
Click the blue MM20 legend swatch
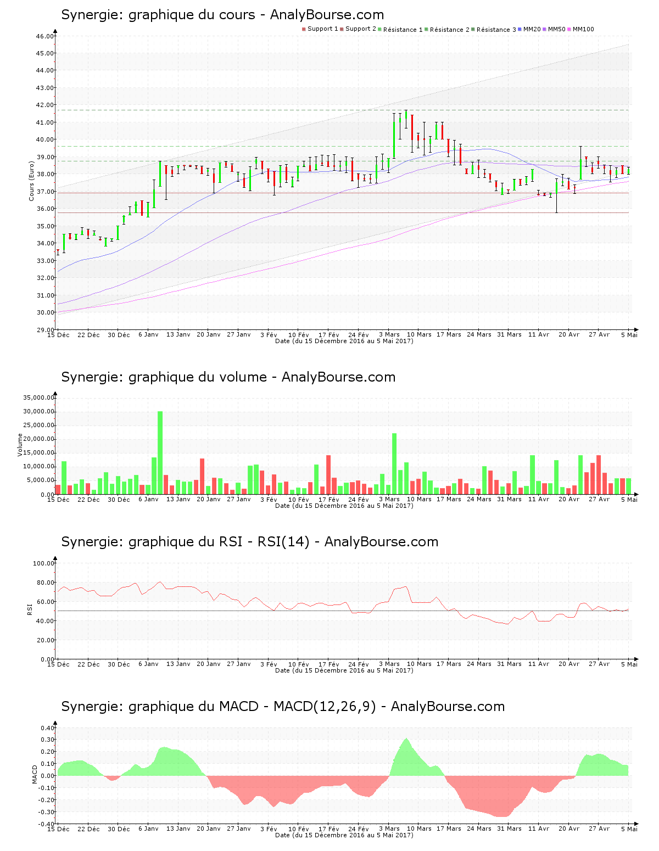520,29
